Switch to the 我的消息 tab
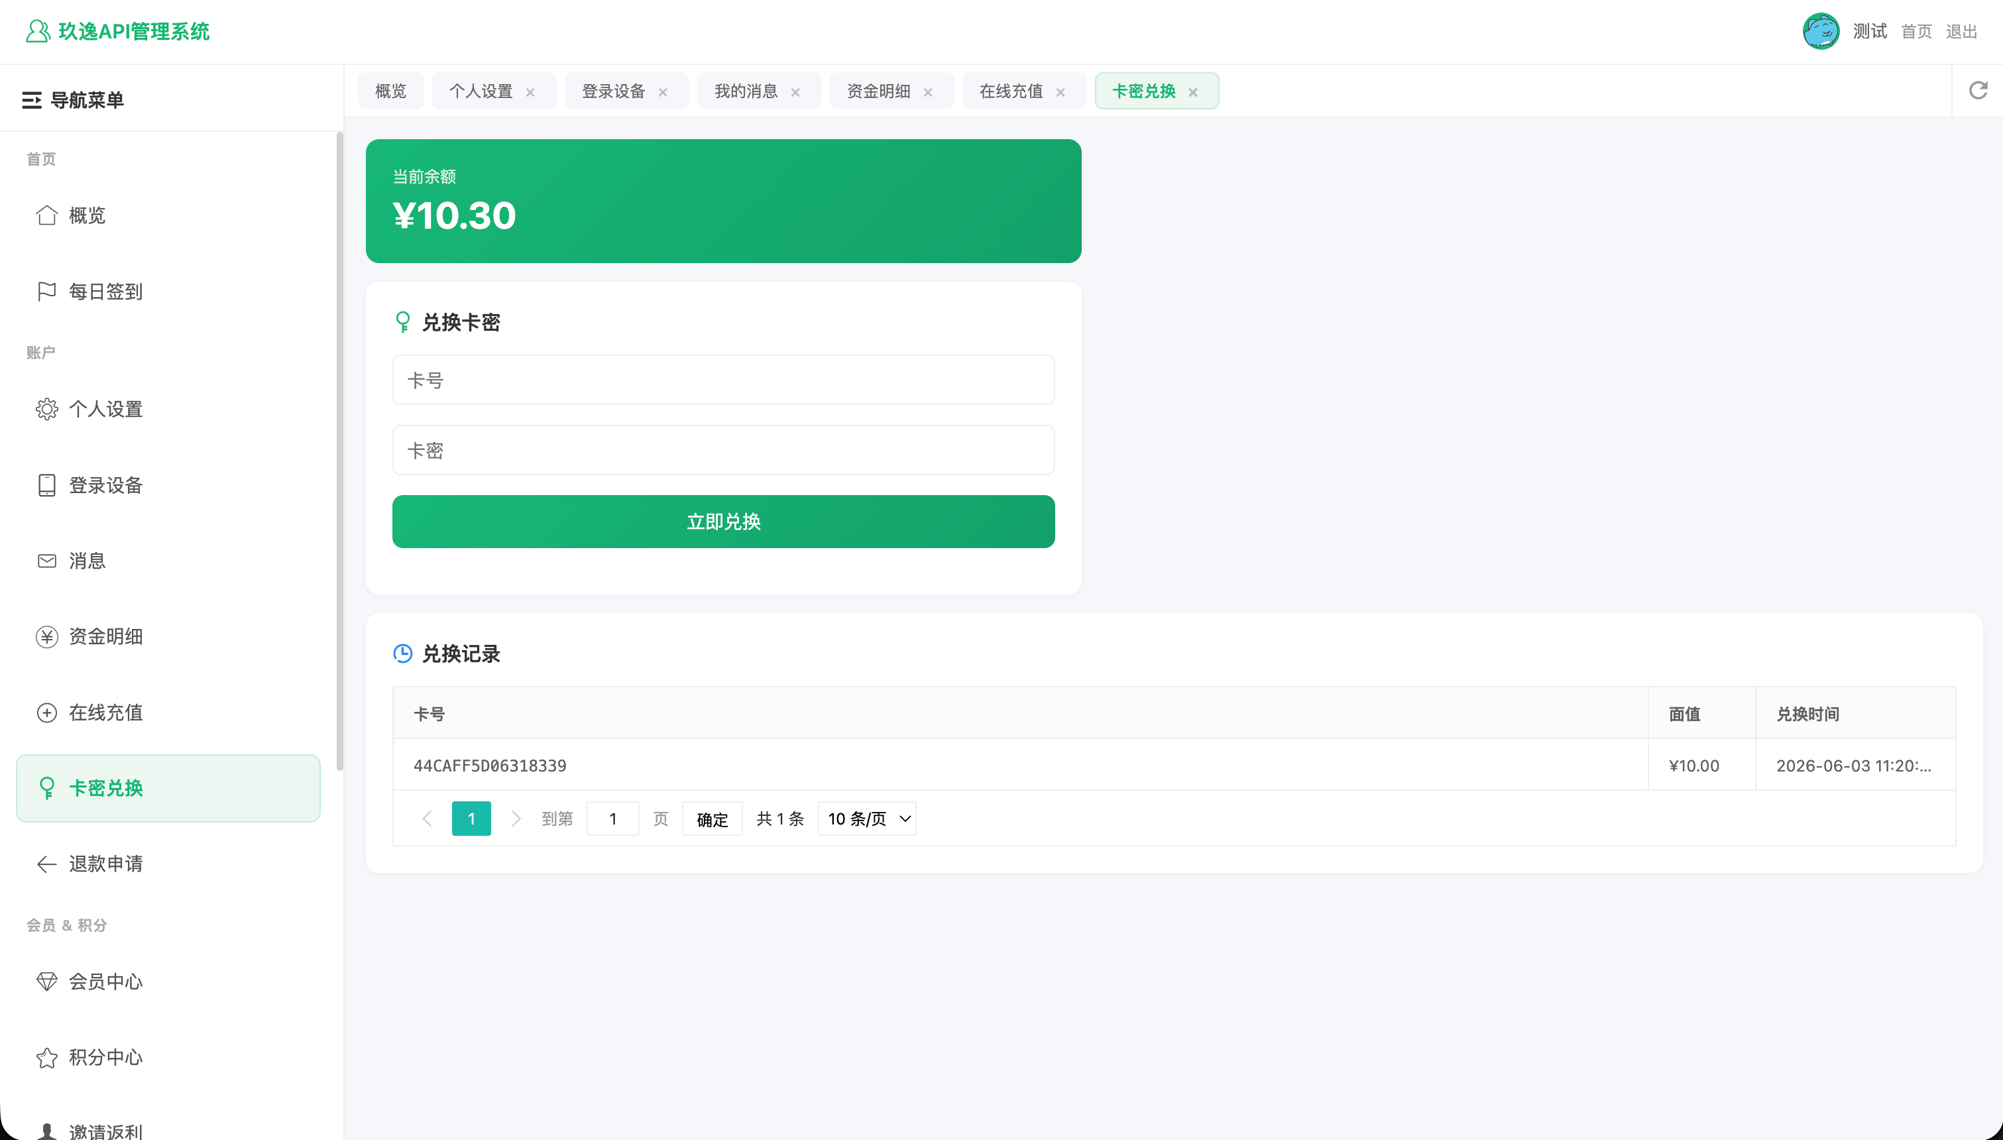This screenshot has height=1140, width=2003. (x=746, y=91)
